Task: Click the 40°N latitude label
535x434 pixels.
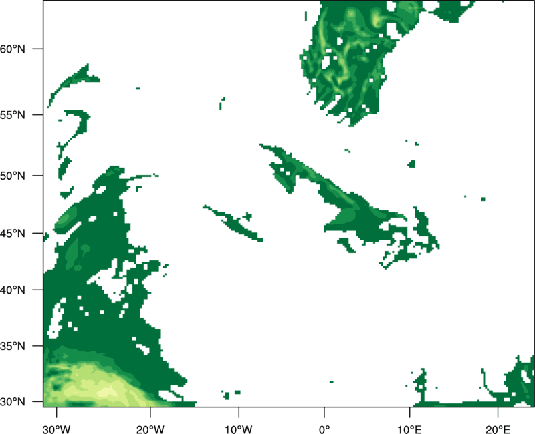Action: coord(13,290)
